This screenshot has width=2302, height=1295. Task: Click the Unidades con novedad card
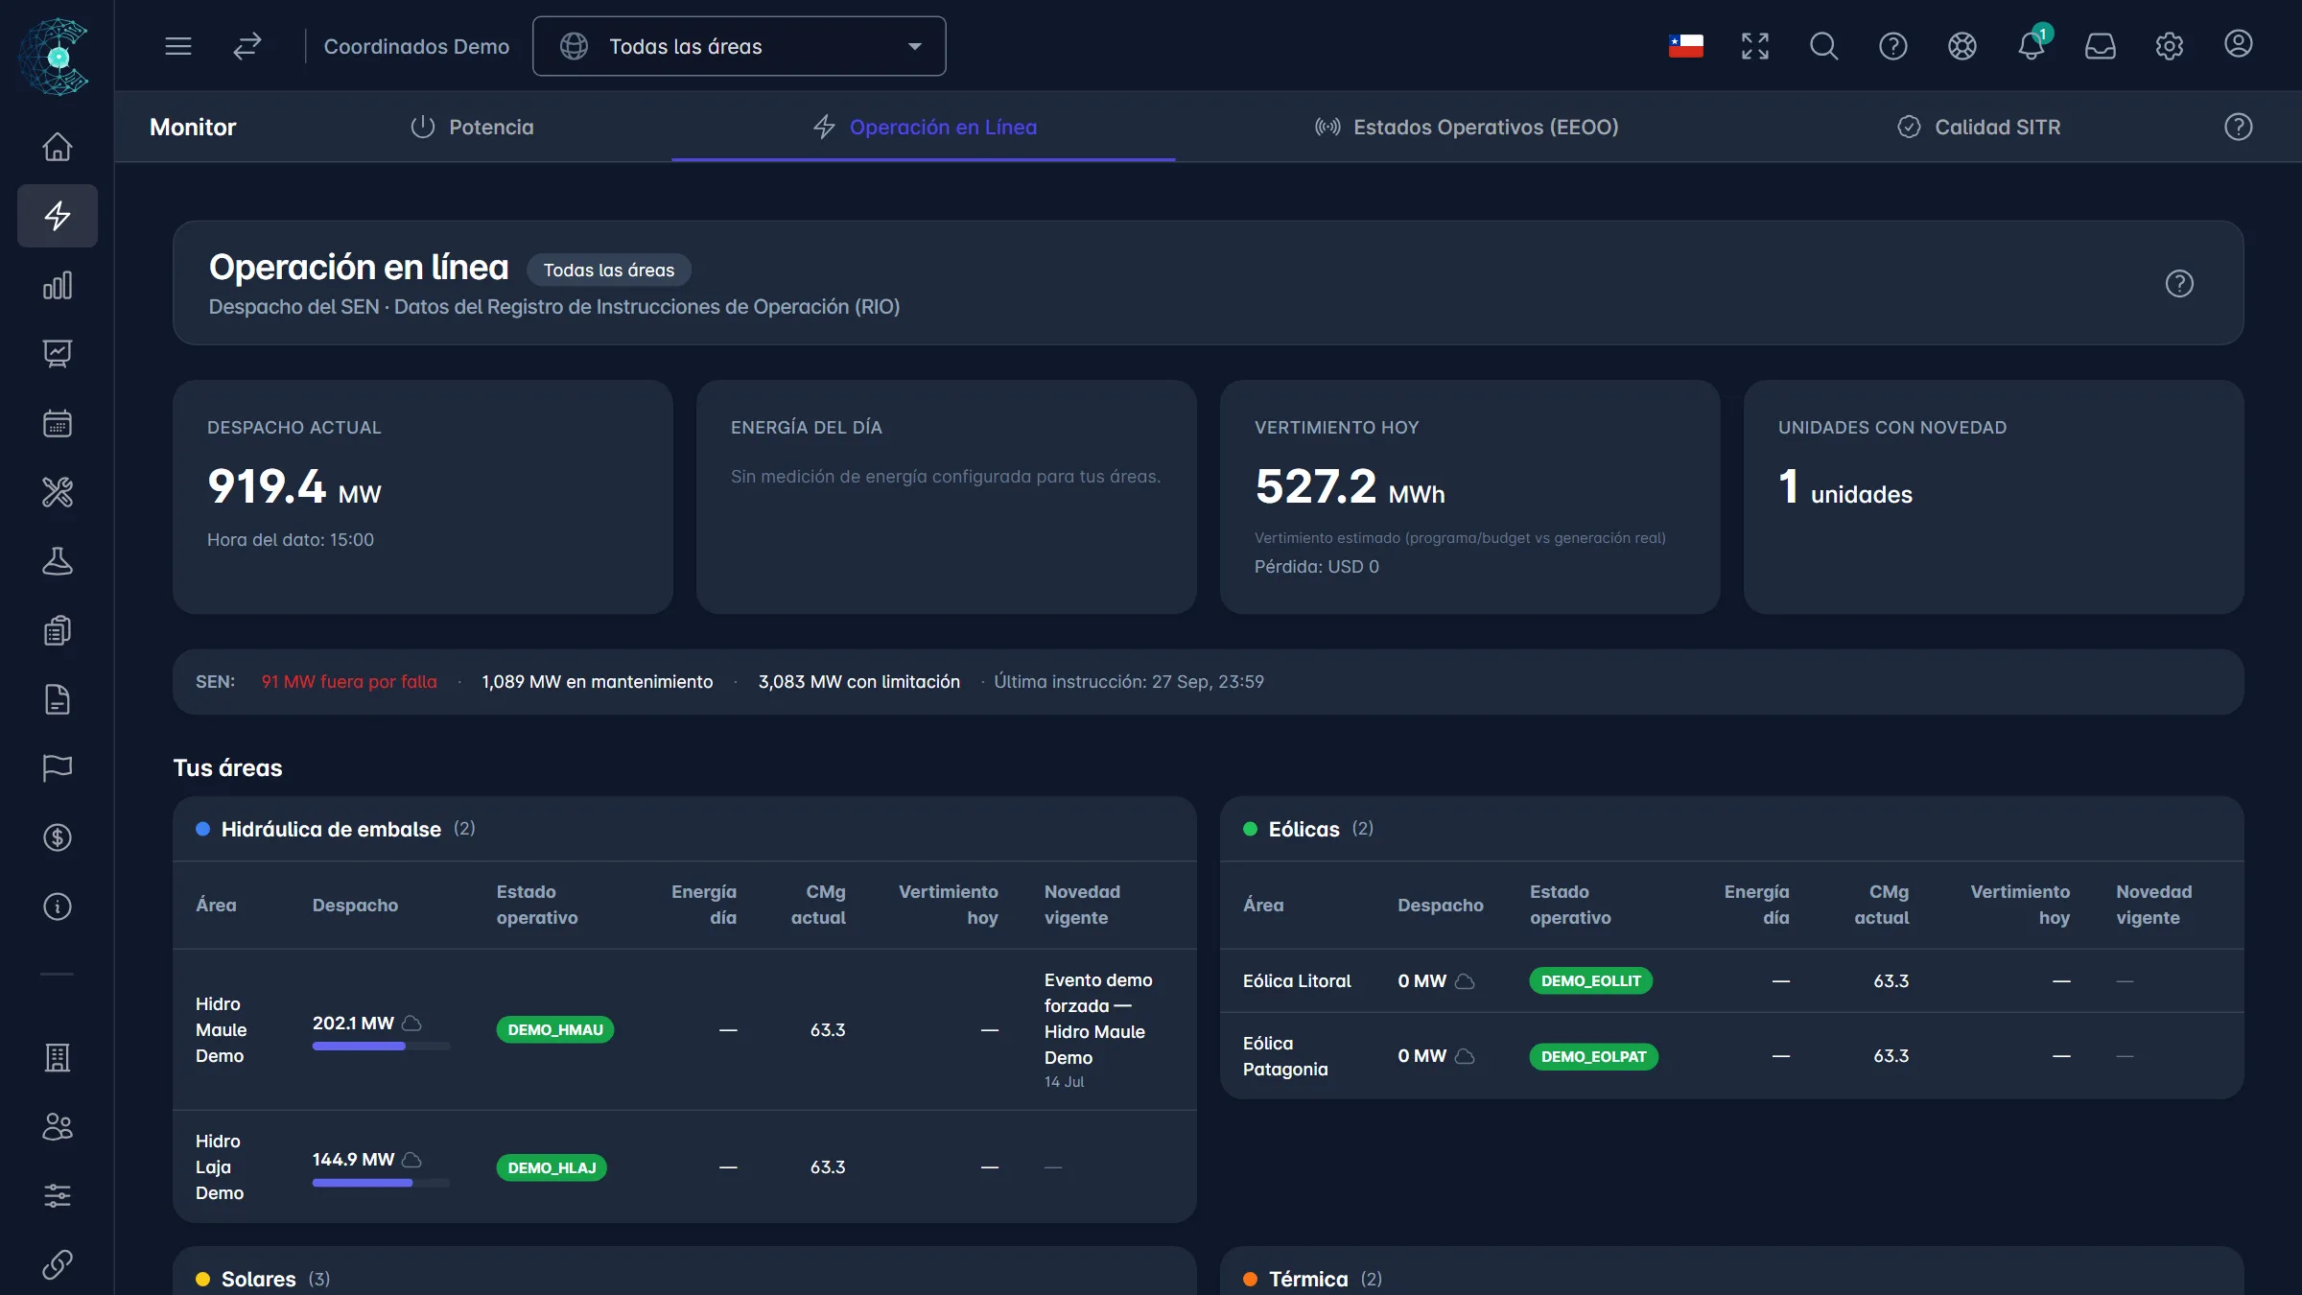coord(1993,497)
